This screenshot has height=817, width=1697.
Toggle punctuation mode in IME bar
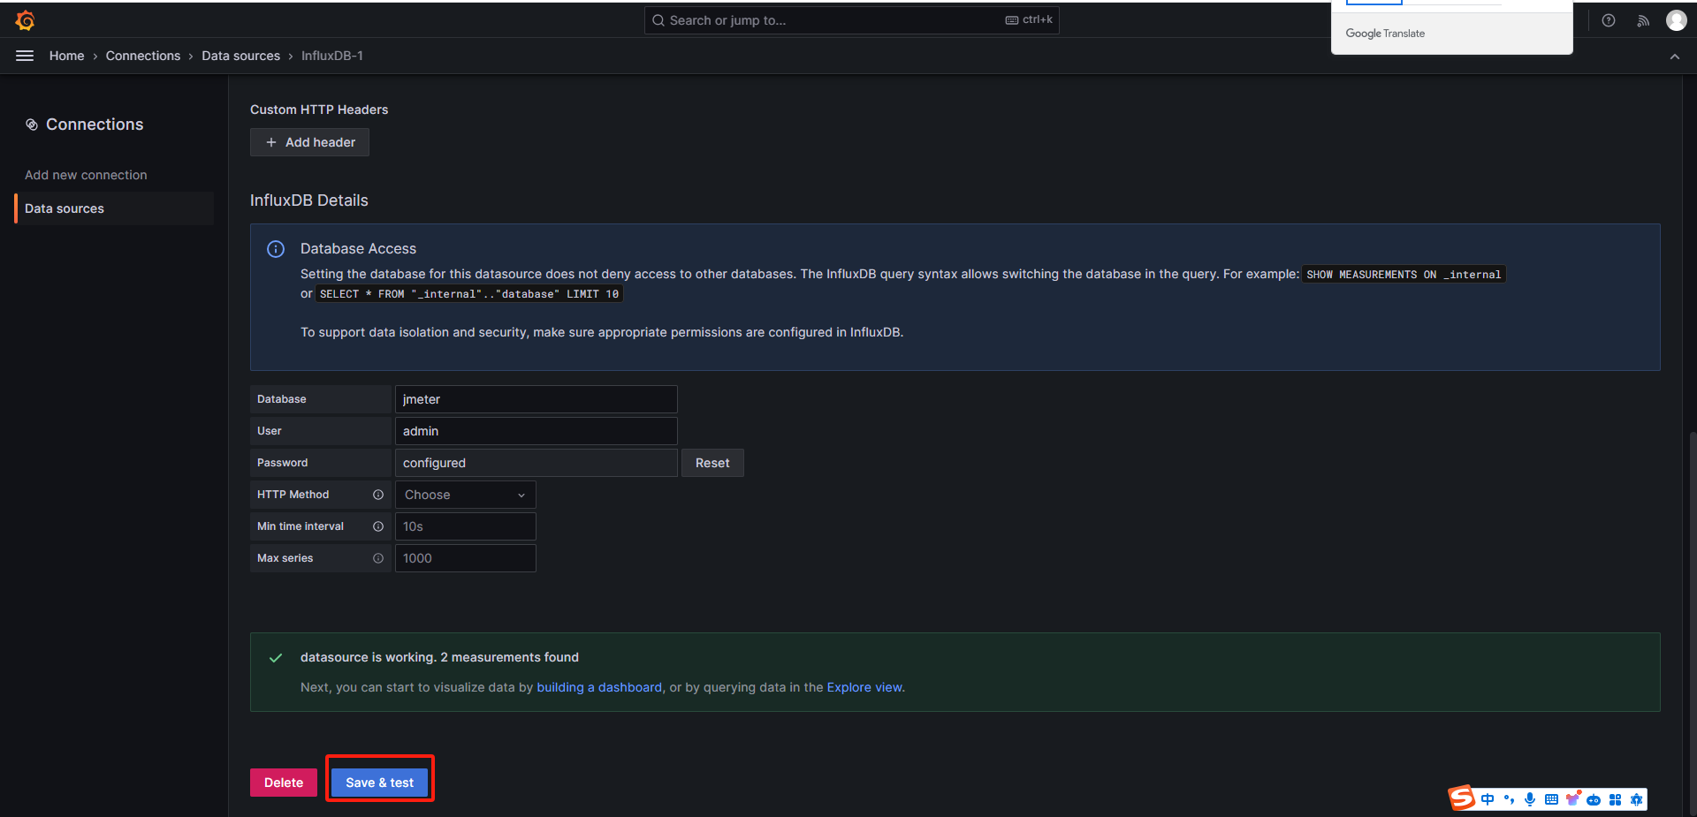(x=1509, y=799)
